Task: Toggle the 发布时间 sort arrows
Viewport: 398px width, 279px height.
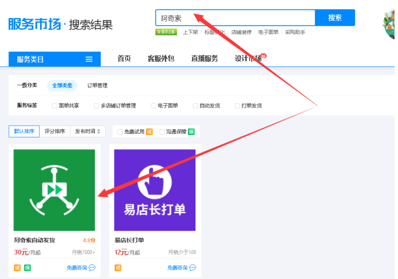Action: coord(99,132)
